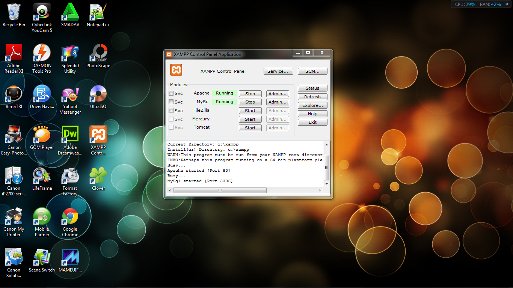
Task: Click 'Apache started [Port 80]' log line
Action: click(x=199, y=171)
